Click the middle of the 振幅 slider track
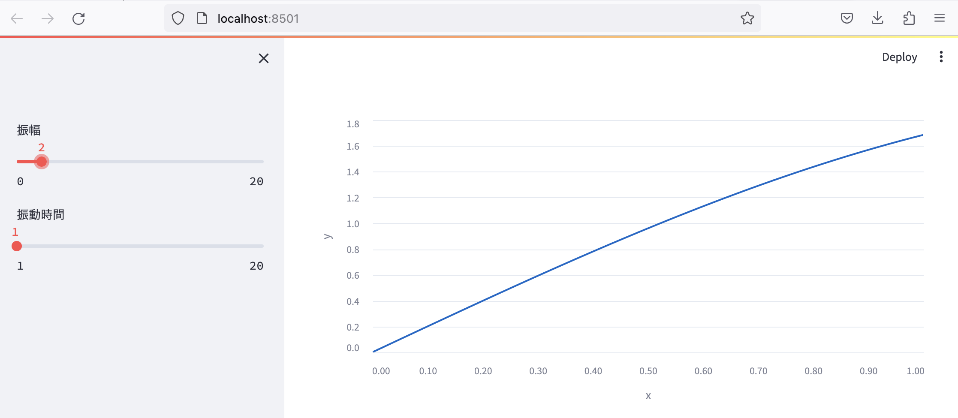Image resolution: width=958 pixels, height=418 pixels. click(x=140, y=162)
